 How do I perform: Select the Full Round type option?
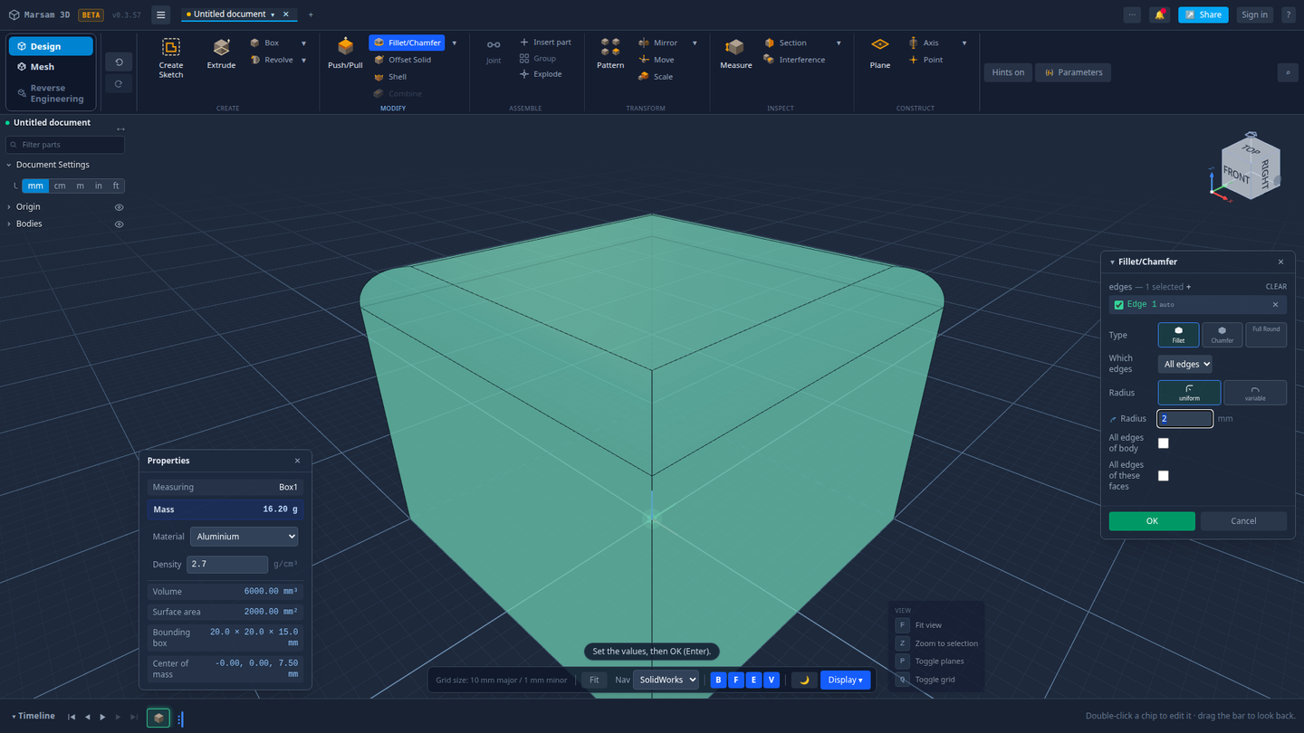[x=1266, y=335]
